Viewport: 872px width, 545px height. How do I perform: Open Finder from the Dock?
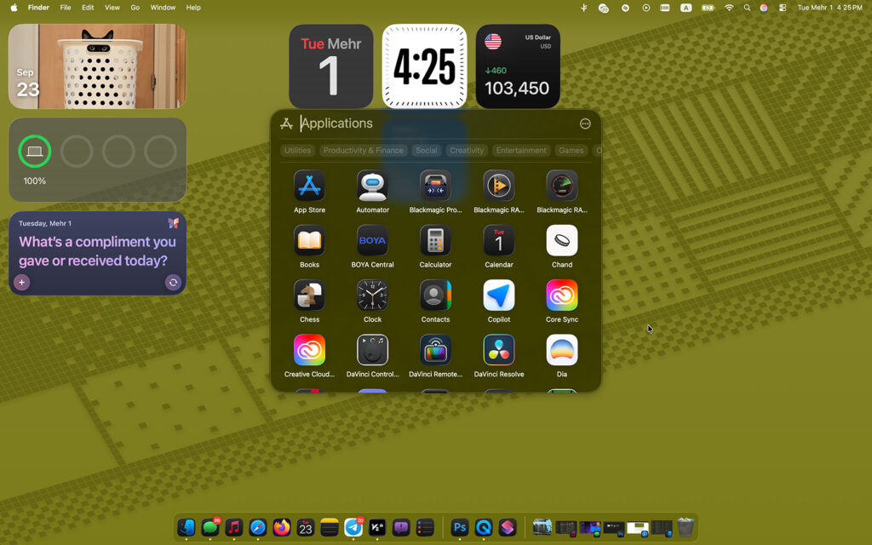(x=186, y=527)
